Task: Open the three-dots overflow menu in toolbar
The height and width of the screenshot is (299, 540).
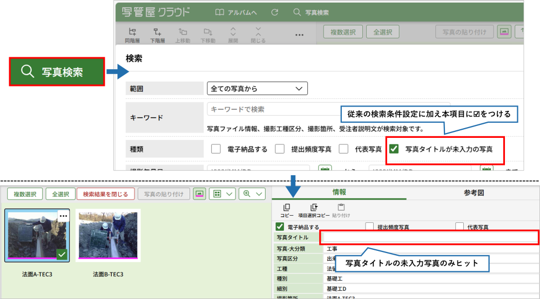Action: coord(300,35)
